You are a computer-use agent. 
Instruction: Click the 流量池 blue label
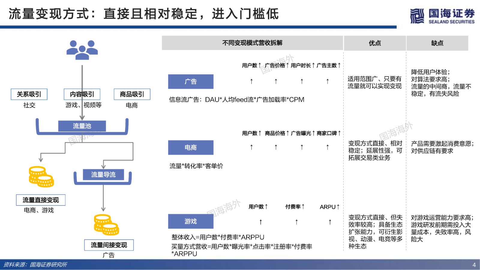(82, 126)
